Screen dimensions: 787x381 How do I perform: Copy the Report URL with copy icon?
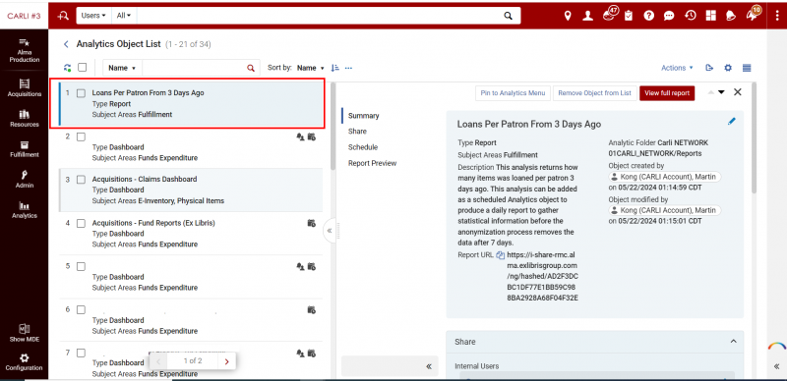pyautogui.click(x=500, y=254)
